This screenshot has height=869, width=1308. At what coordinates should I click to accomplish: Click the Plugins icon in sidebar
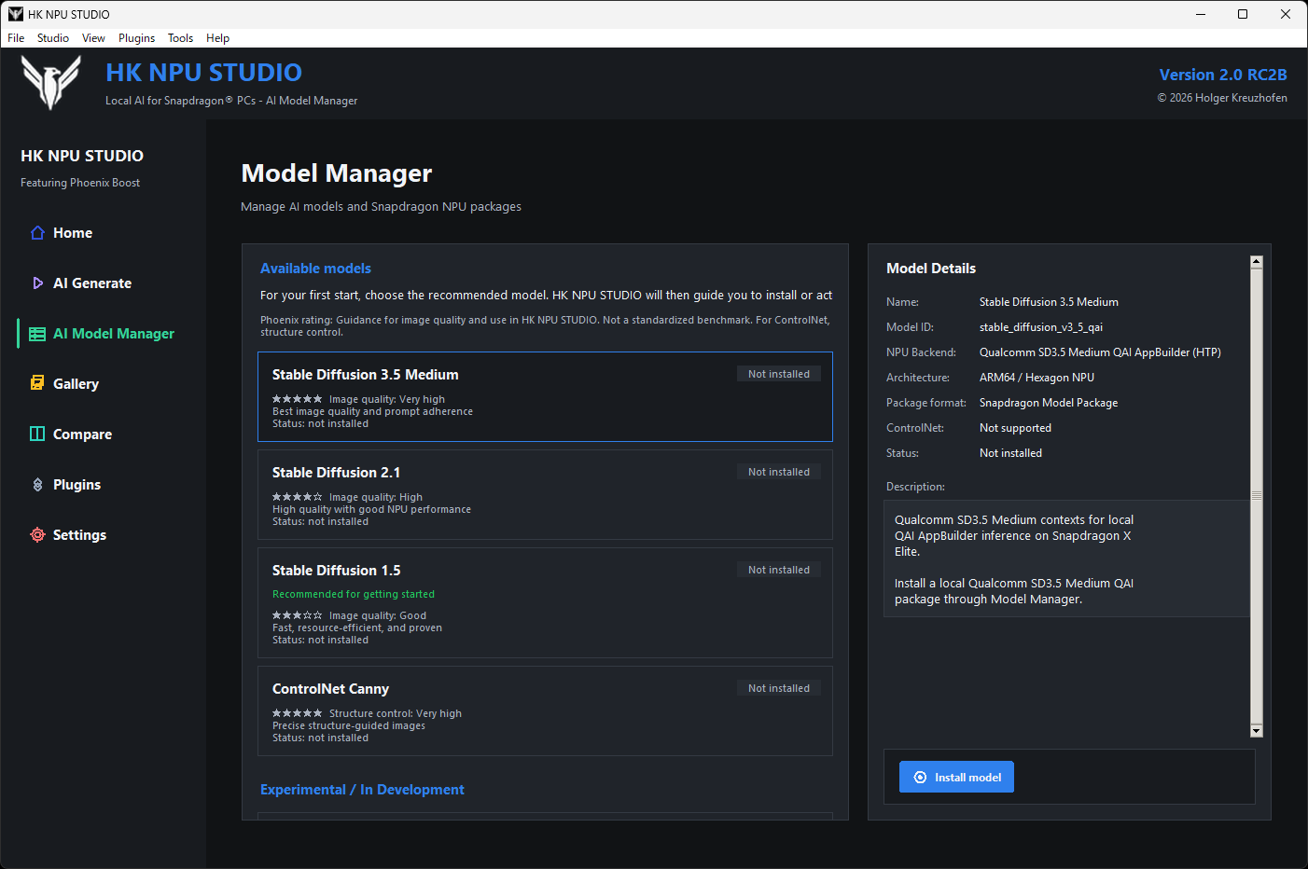pyautogui.click(x=37, y=485)
